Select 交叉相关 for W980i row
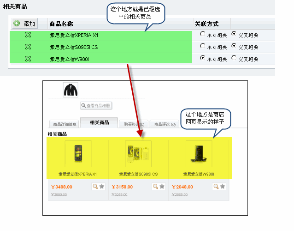 (x=234, y=58)
